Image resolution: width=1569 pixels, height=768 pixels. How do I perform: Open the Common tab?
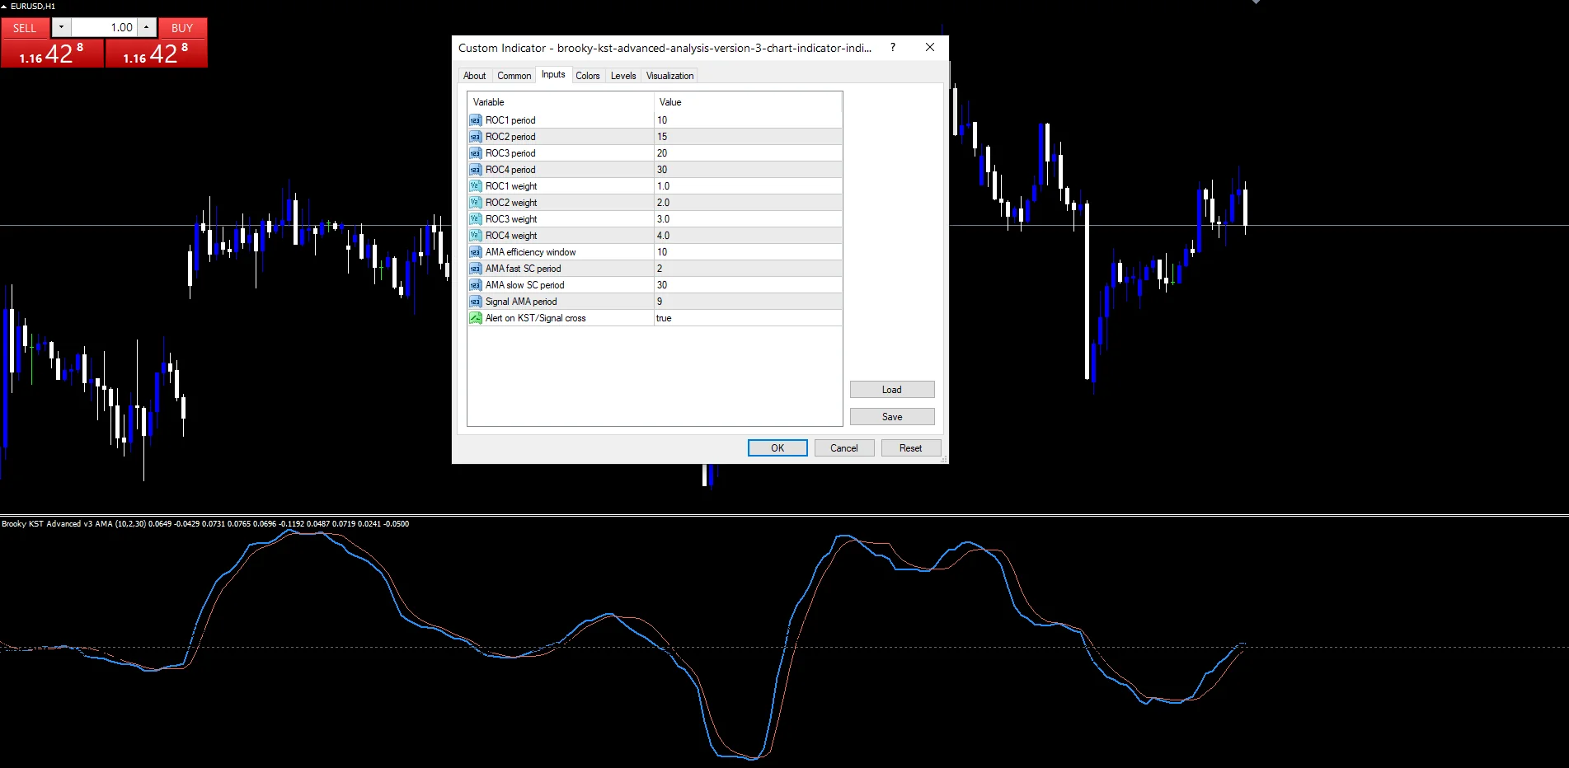click(x=514, y=76)
